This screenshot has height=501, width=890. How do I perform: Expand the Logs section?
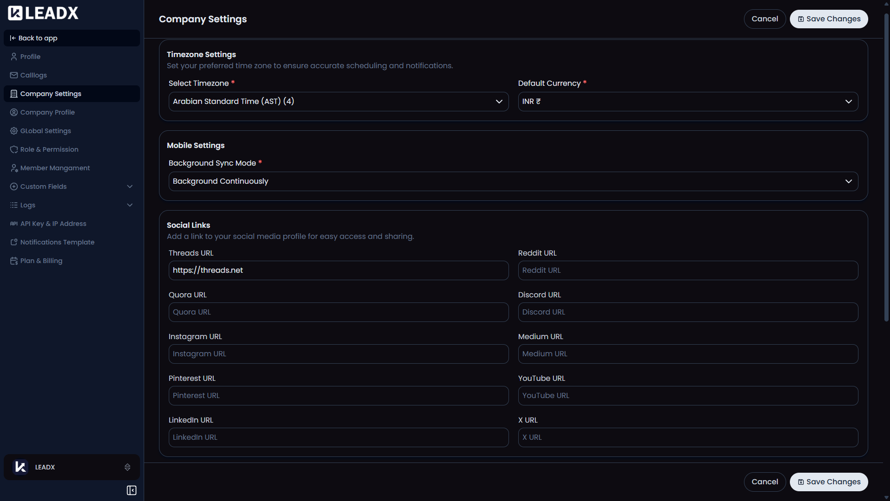[x=130, y=205]
